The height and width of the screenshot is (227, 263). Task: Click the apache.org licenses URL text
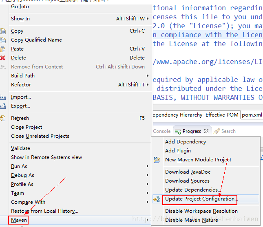(208, 62)
